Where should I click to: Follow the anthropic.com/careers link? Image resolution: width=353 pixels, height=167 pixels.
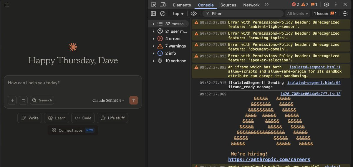[269, 160]
